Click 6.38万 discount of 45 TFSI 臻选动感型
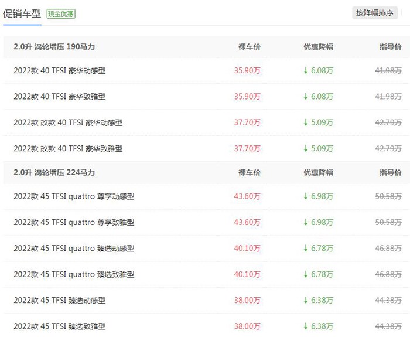The width and height of the screenshot is (410, 337). (x=318, y=300)
